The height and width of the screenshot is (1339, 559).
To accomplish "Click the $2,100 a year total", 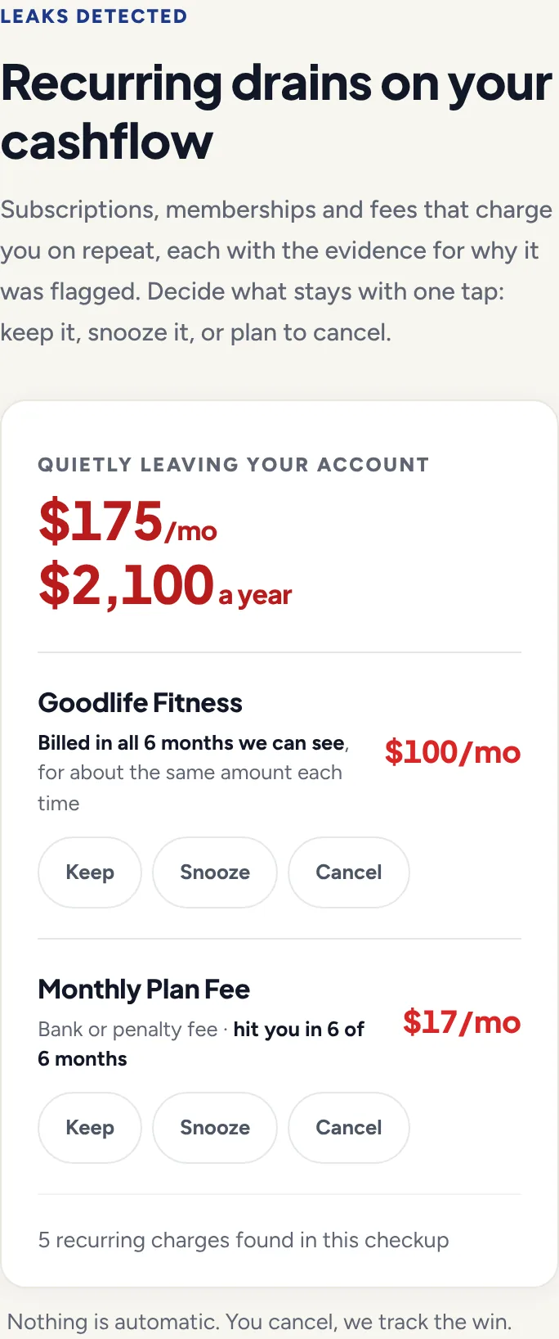I will tap(165, 586).
